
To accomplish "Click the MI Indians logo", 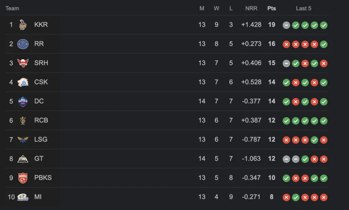I will point(23,197).
